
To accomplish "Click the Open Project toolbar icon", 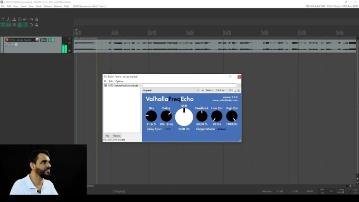I will [8, 20].
